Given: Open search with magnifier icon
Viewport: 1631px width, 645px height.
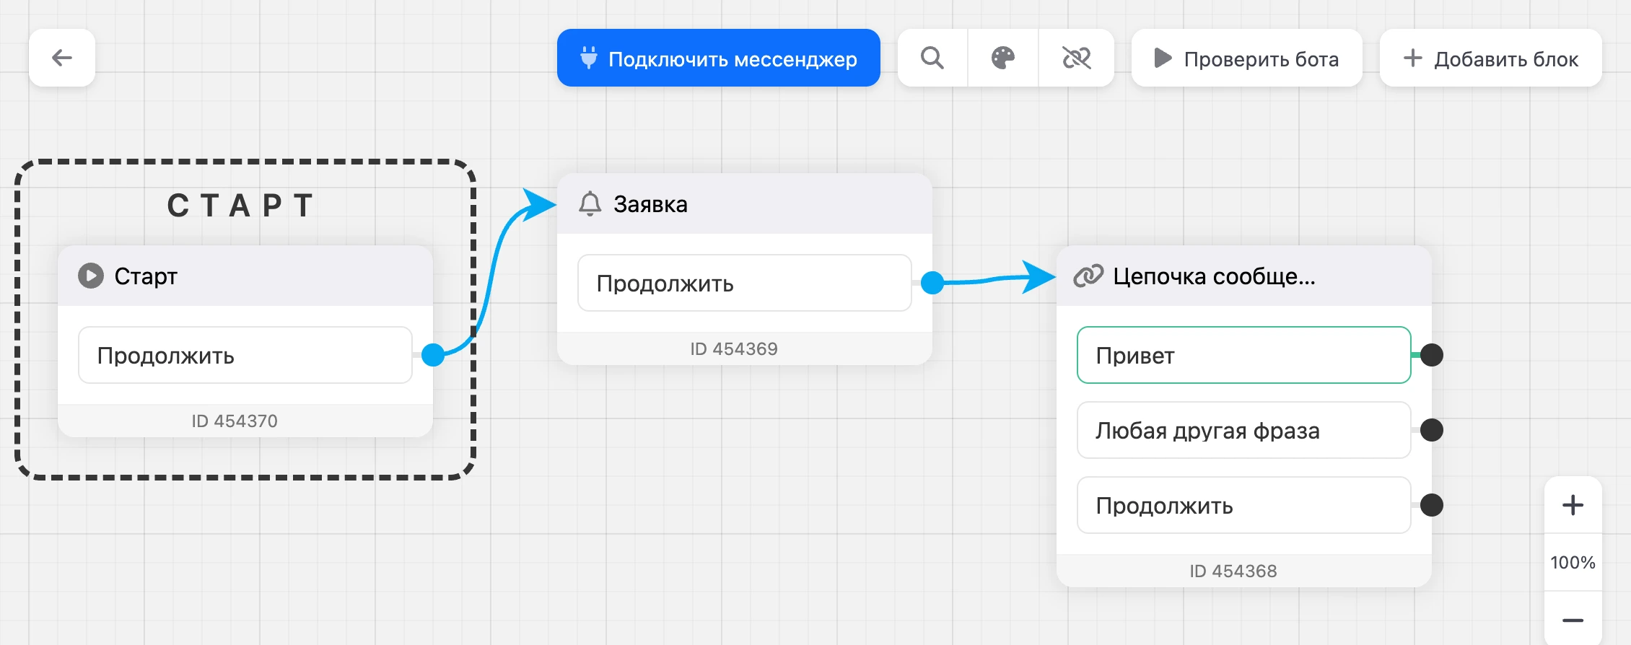Looking at the screenshot, I should click(932, 58).
